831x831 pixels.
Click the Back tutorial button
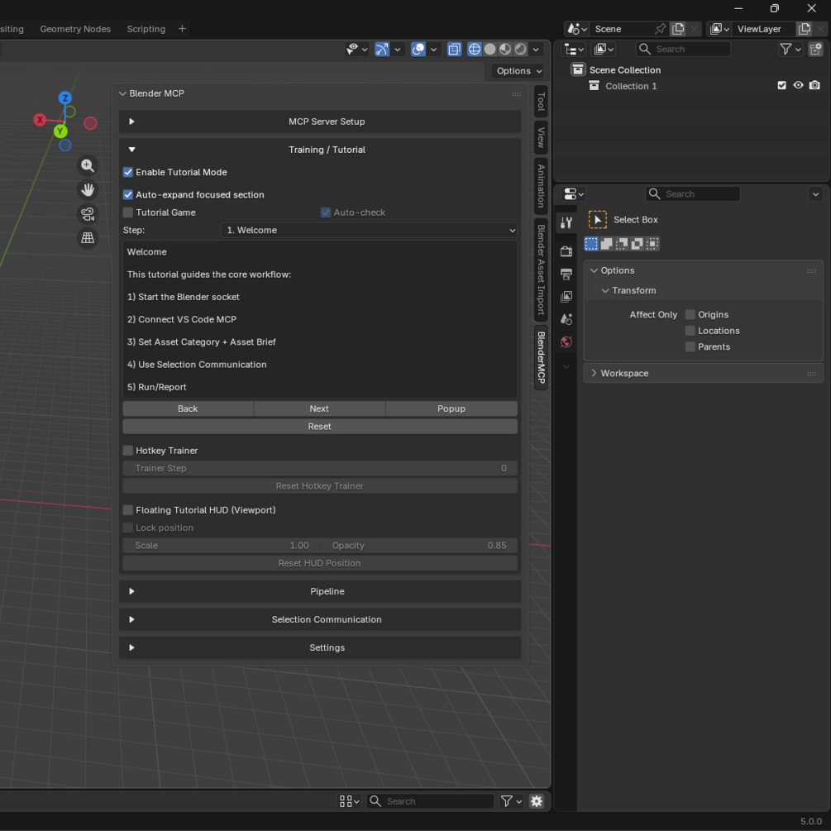(x=188, y=408)
